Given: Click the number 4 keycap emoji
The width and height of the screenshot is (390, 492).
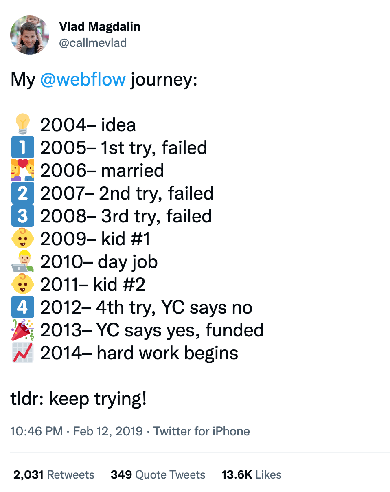Looking at the screenshot, I should (x=23, y=307).
